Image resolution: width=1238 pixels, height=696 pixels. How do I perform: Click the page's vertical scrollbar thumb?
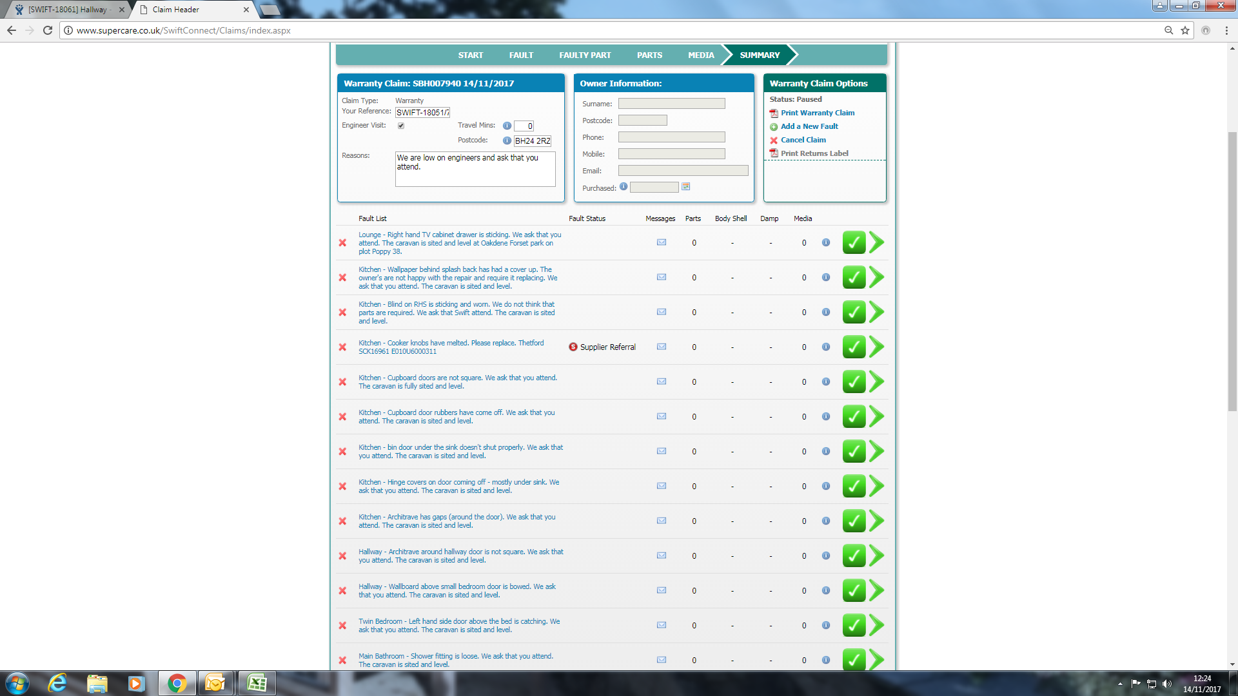1232,271
